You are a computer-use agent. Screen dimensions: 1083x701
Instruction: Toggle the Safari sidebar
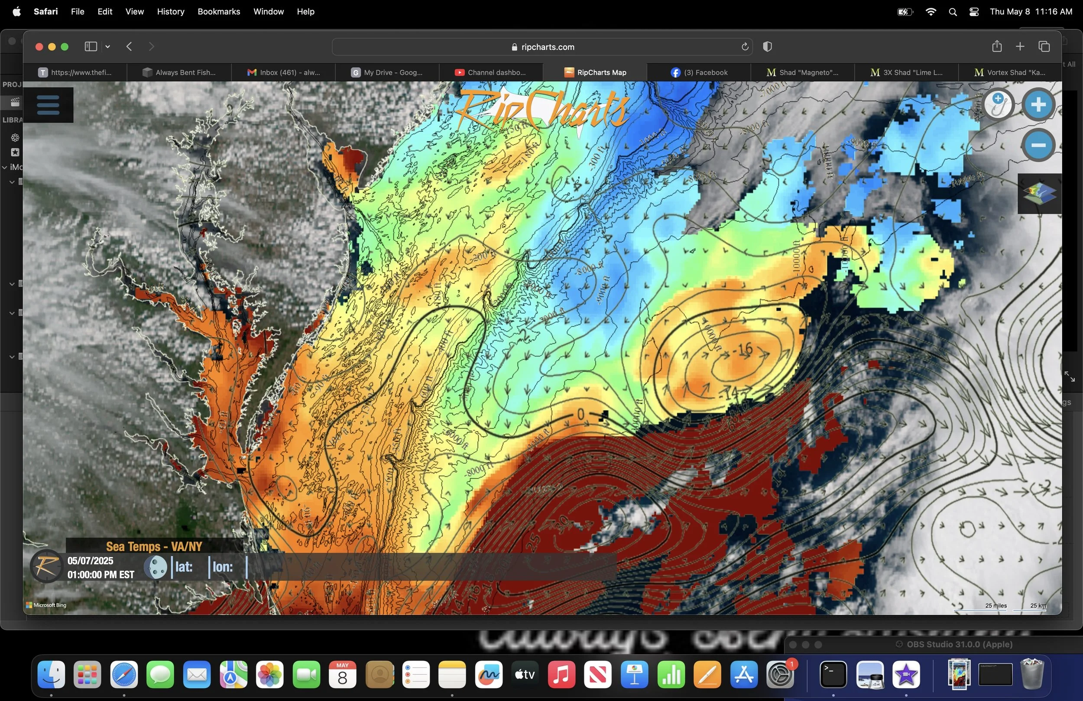tap(91, 46)
